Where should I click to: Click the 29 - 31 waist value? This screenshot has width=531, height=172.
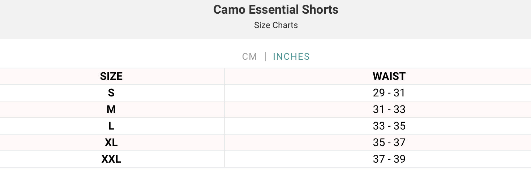point(389,93)
